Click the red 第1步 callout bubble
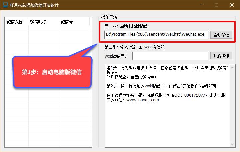 (52, 72)
